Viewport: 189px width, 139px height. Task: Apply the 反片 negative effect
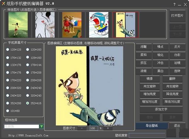click(x=177, y=47)
